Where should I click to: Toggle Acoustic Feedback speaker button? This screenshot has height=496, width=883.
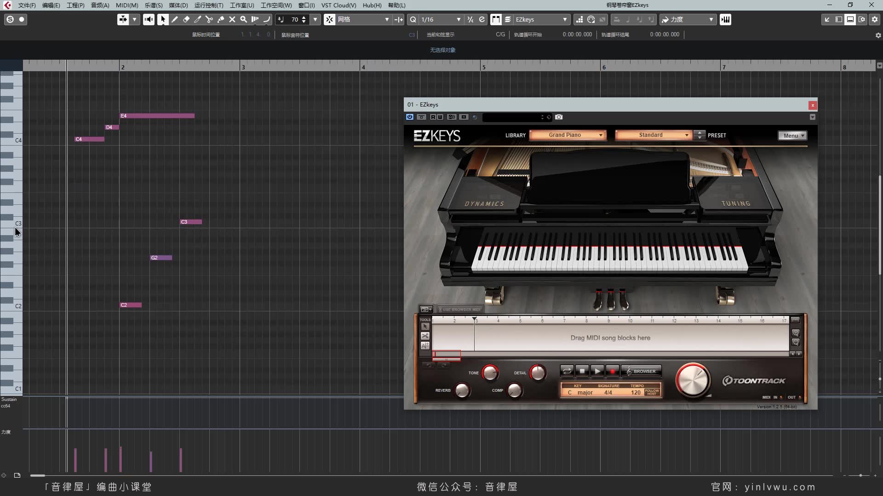click(x=149, y=19)
